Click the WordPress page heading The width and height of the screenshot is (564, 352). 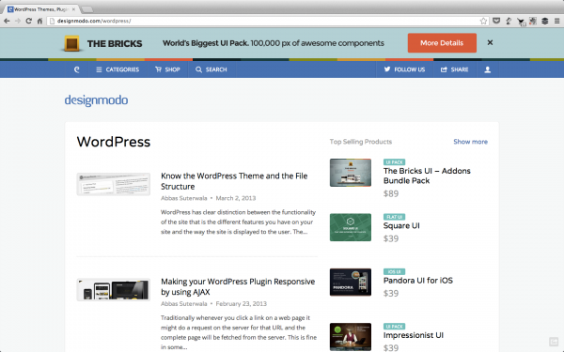click(x=114, y=142)
